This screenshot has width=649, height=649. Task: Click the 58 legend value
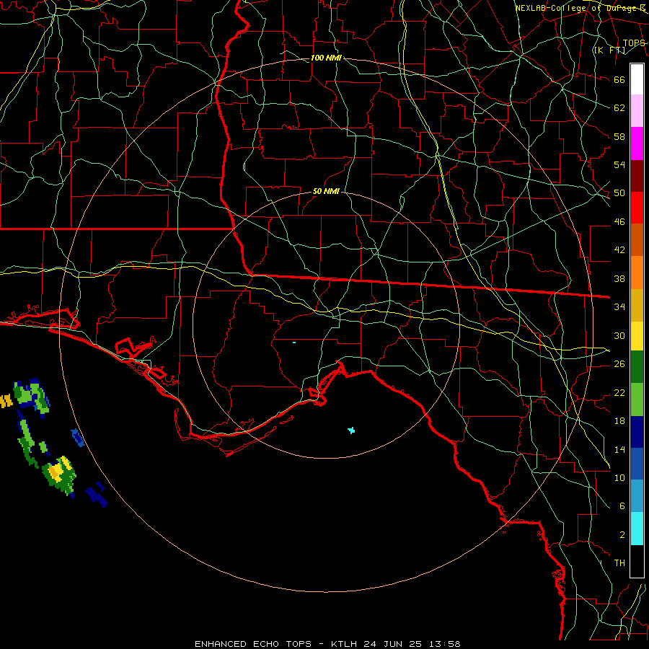click(x=619, y=136)
